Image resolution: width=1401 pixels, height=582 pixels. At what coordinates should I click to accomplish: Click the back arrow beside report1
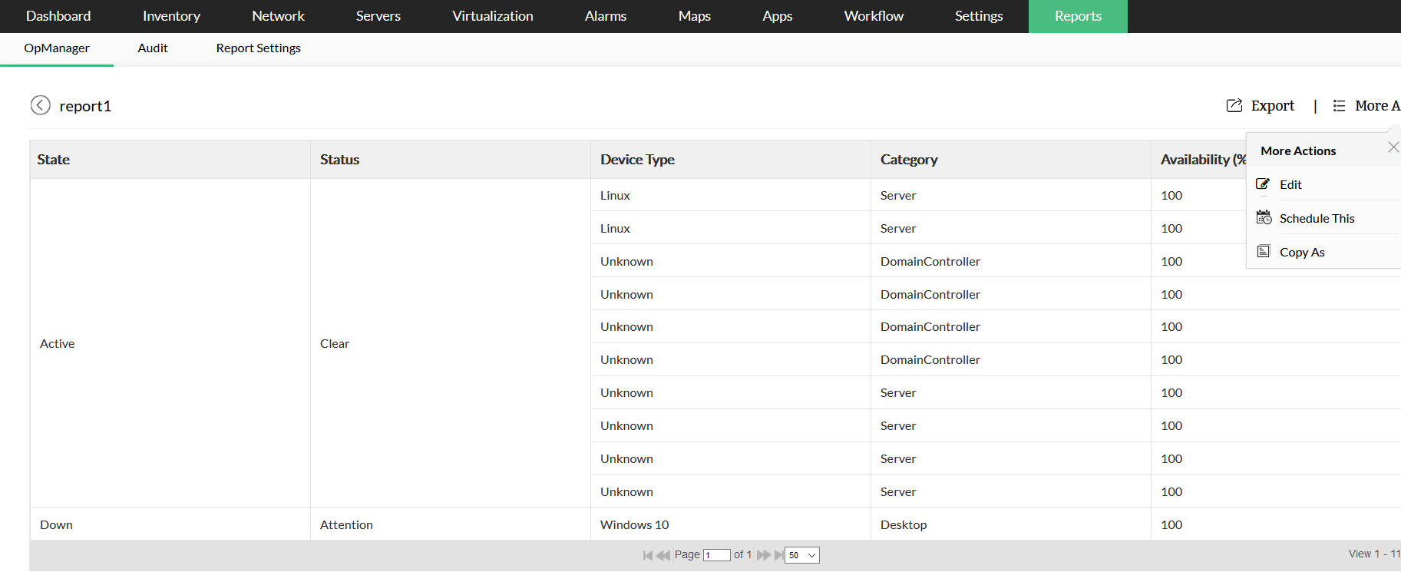click(x=41, y=105)
